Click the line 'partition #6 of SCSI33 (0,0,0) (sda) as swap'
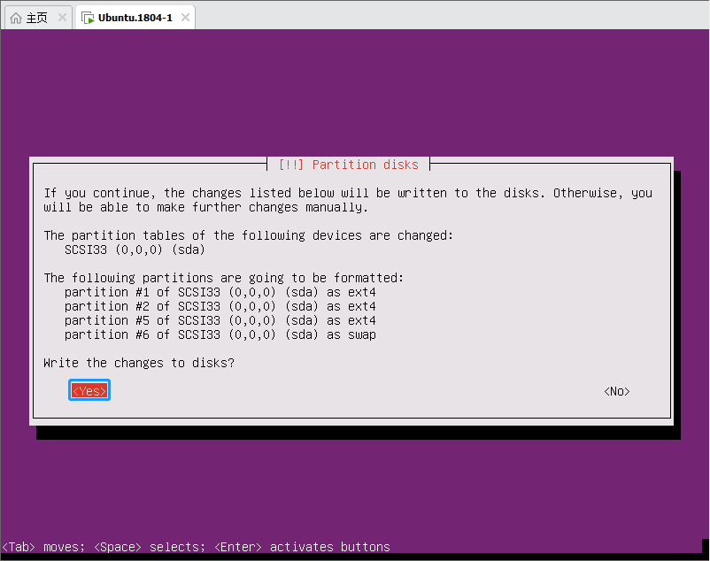 coord(220,334)
